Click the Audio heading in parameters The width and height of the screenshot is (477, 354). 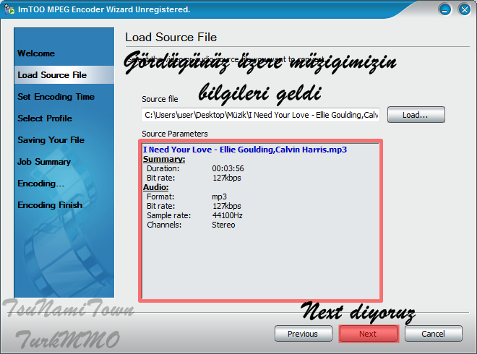156,187
